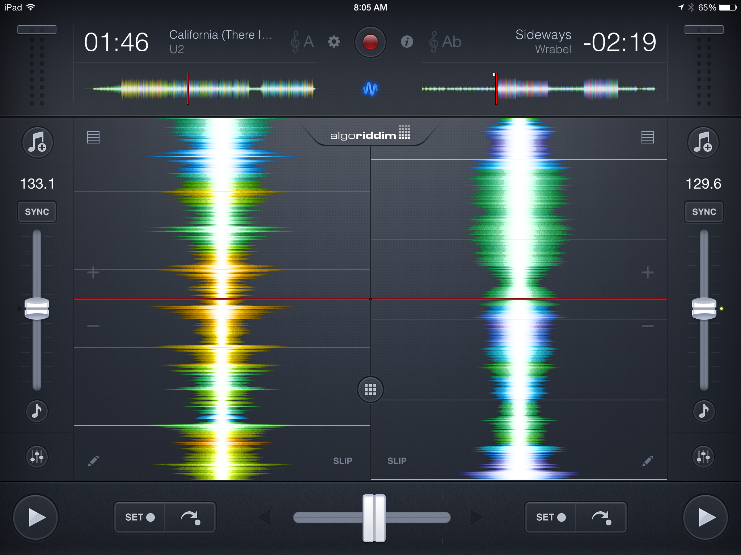Nudge crossfader left with arrow
The width and height of the screenshot is (741, 555).
265,517
